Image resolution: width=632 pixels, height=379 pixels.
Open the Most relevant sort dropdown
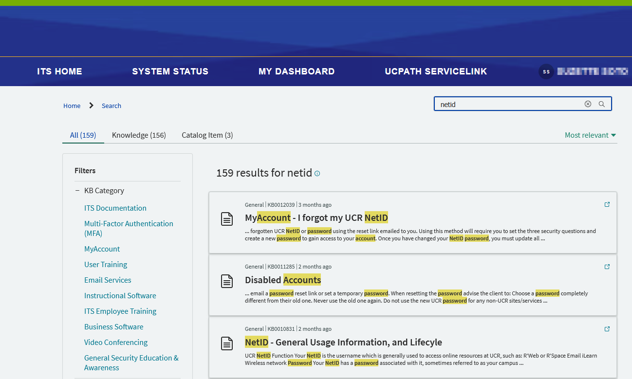pos(590,135)
